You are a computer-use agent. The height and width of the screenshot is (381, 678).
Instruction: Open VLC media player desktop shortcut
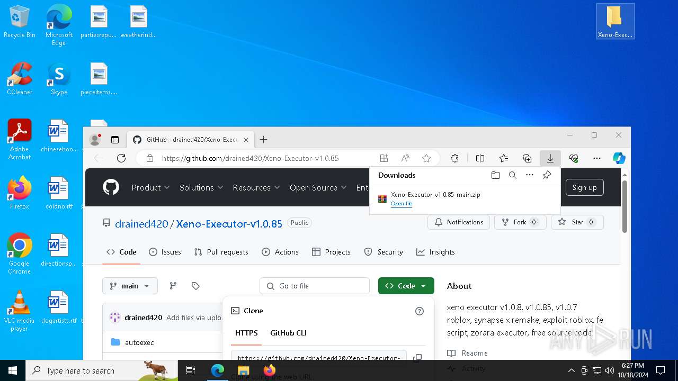point(20,311)
